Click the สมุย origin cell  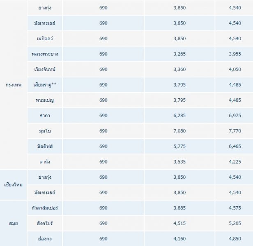pyautogui.click(x=13, y=223)
